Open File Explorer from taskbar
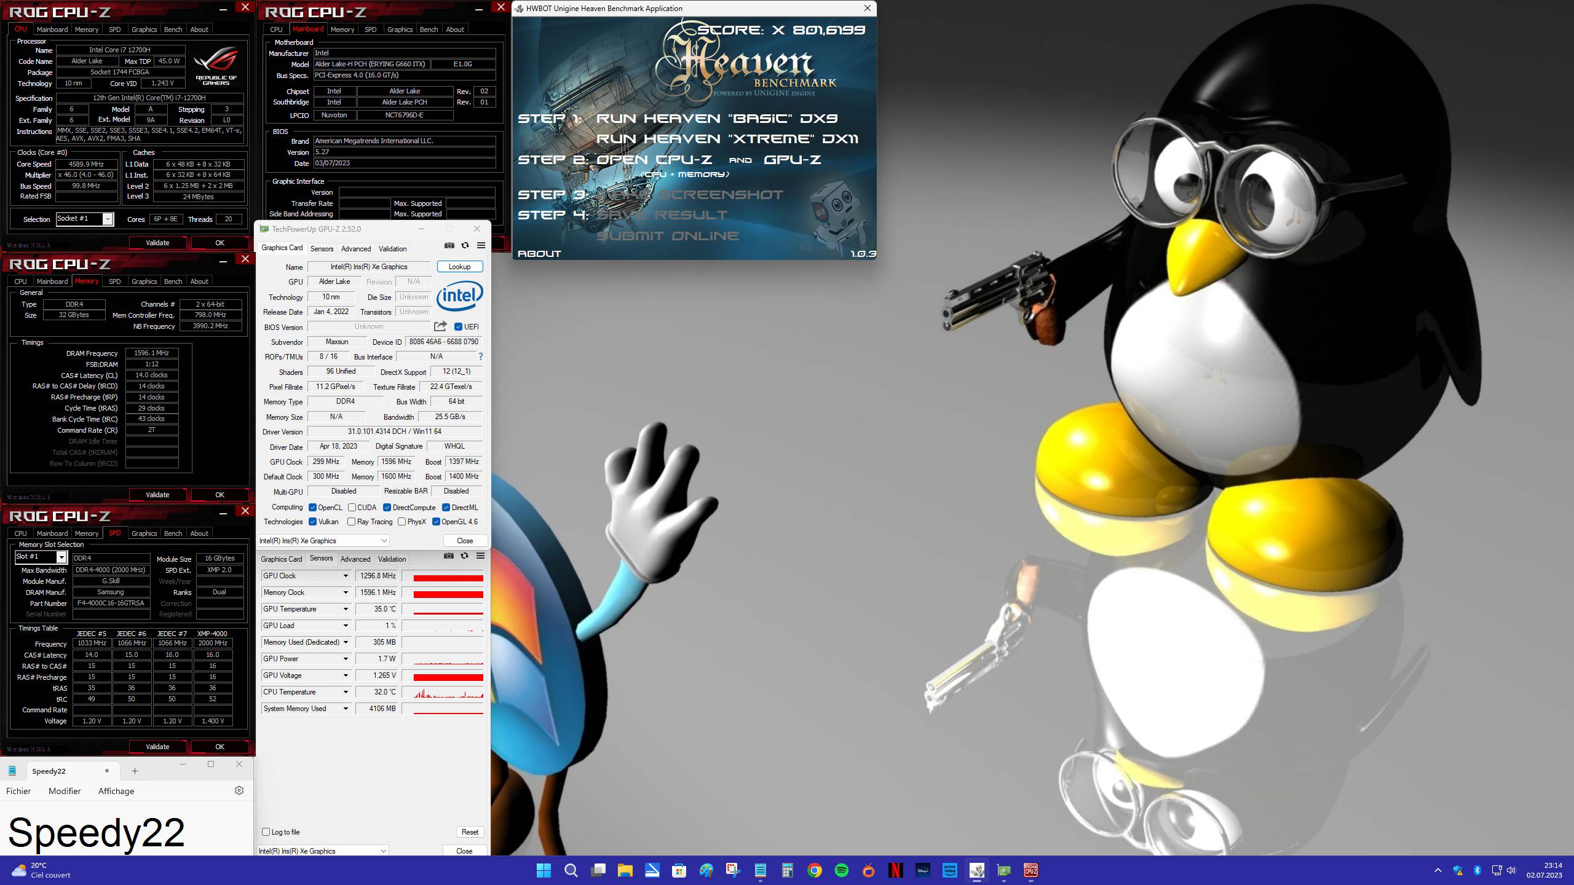The width and height of the screenshot is (1574, 885). (x=625, y=870)
